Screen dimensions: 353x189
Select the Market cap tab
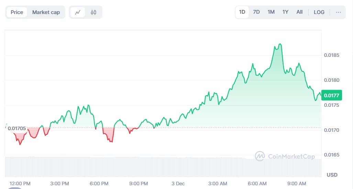pos(46,12)
